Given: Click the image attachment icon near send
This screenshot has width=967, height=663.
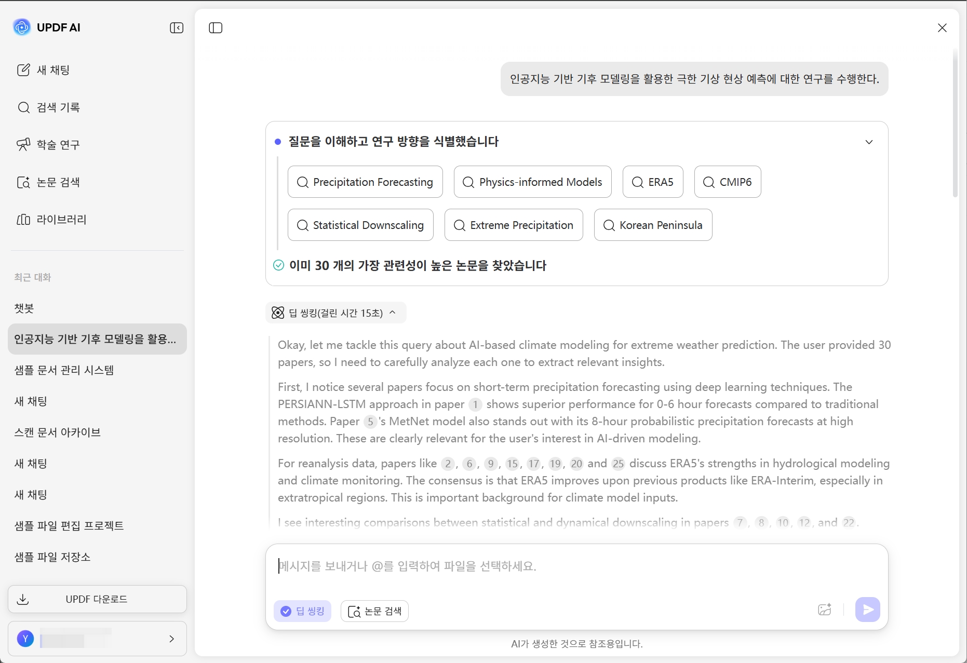Looking at the screenshot, I should point(825,610).
